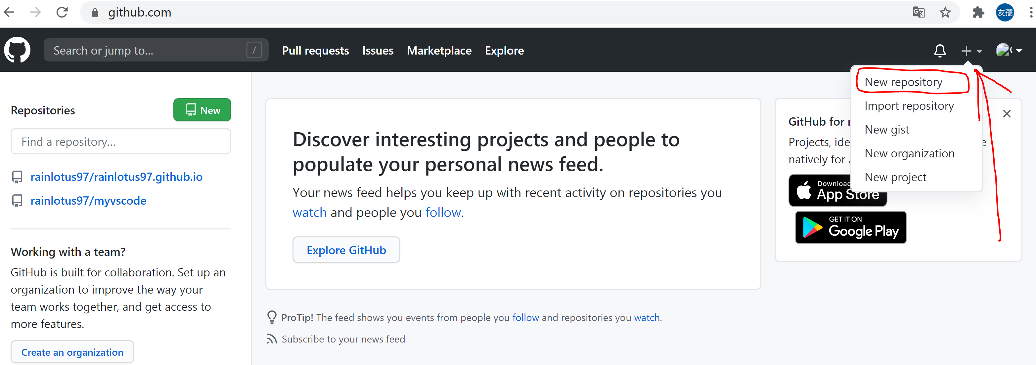Click the Search or jump to box

(x=149, y=51)
